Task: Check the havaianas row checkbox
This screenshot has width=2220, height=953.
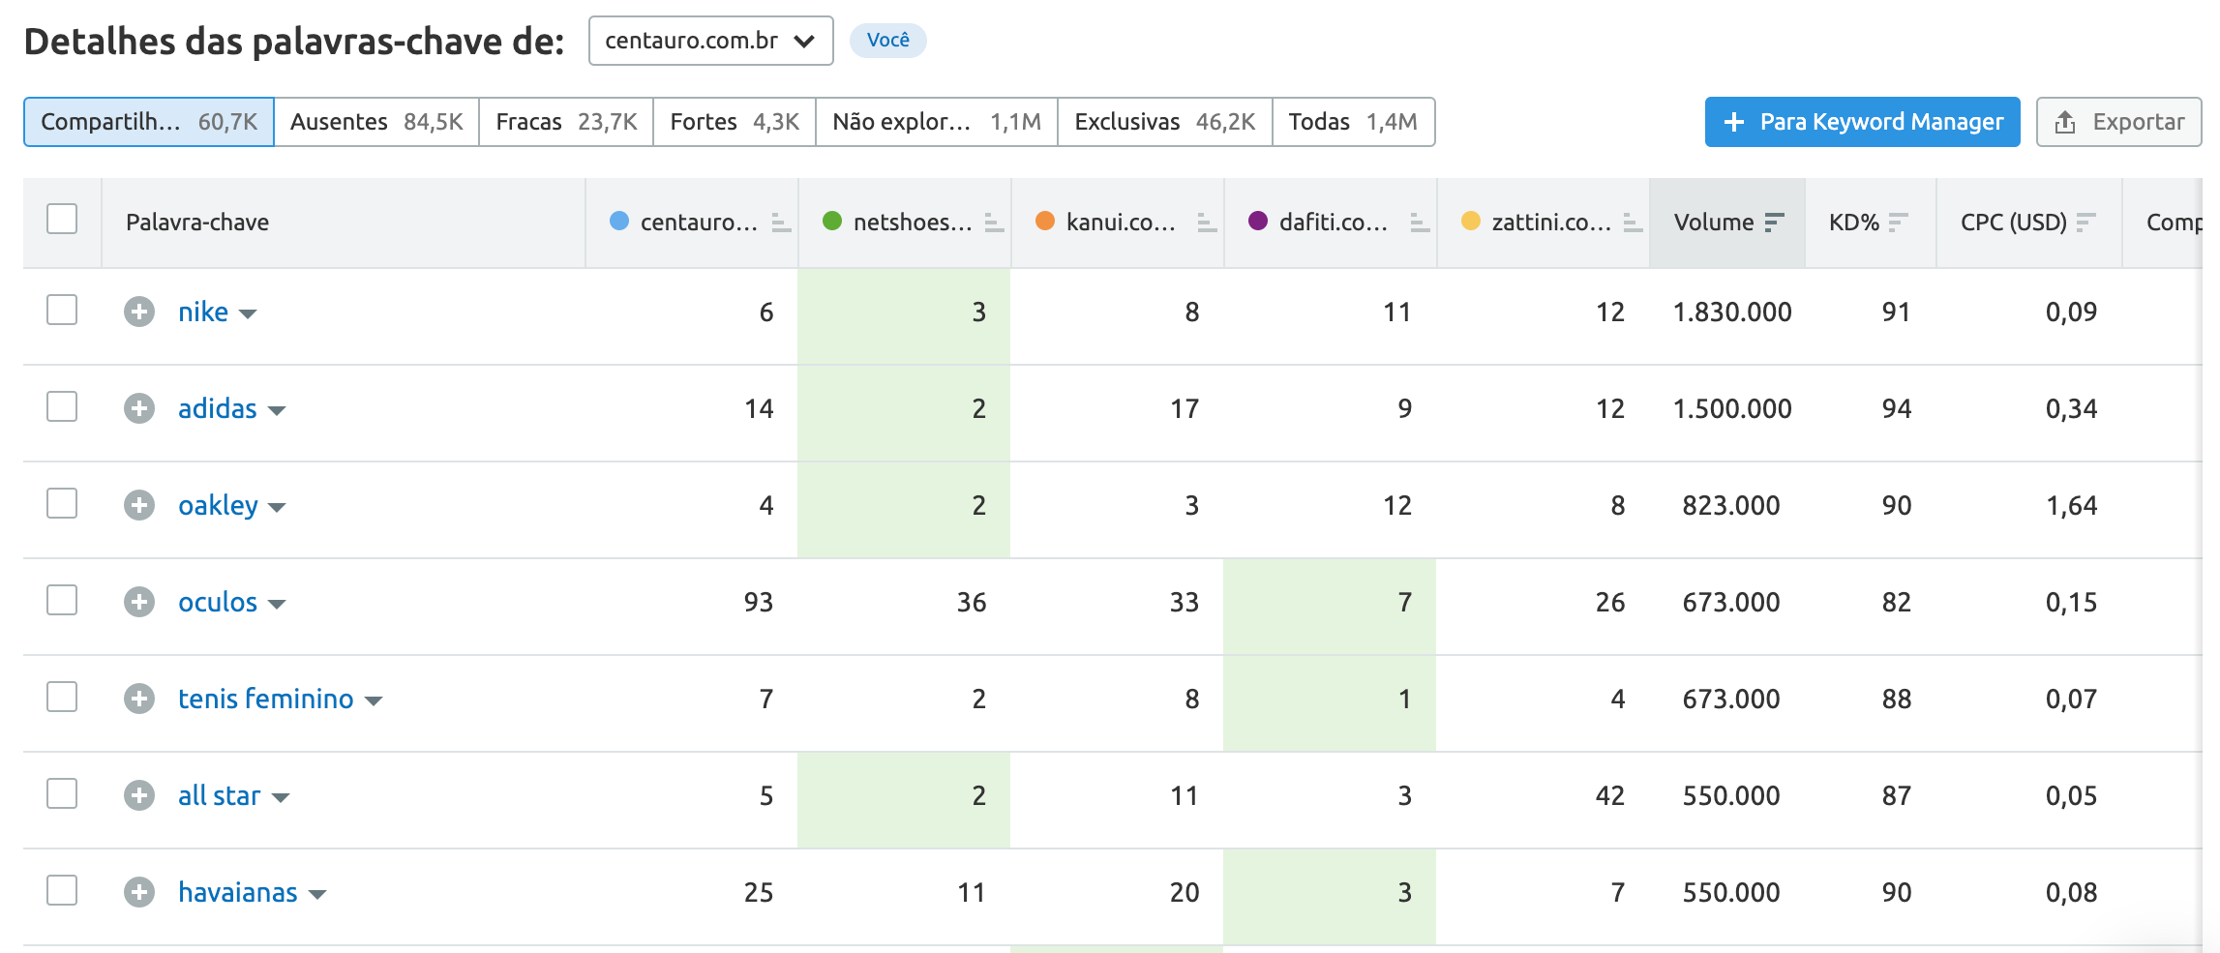Action: pos(62,890)
